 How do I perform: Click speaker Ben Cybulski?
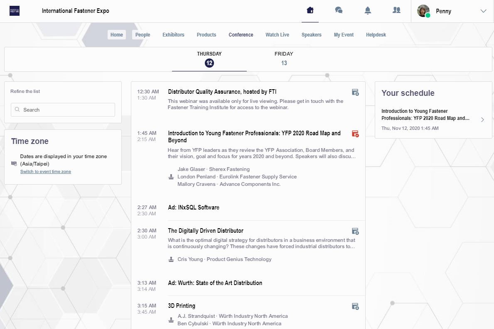pos(229,324)
